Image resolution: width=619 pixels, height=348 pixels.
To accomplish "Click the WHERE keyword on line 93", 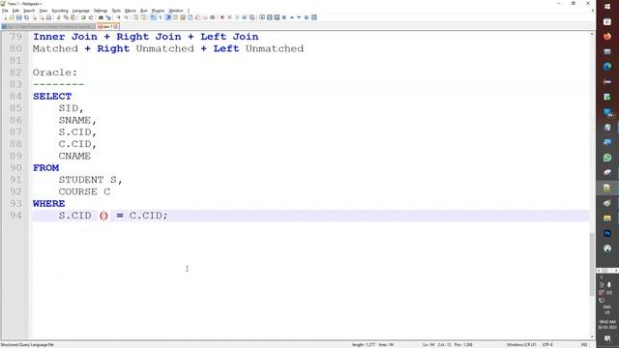I will [x=49, y=204].
